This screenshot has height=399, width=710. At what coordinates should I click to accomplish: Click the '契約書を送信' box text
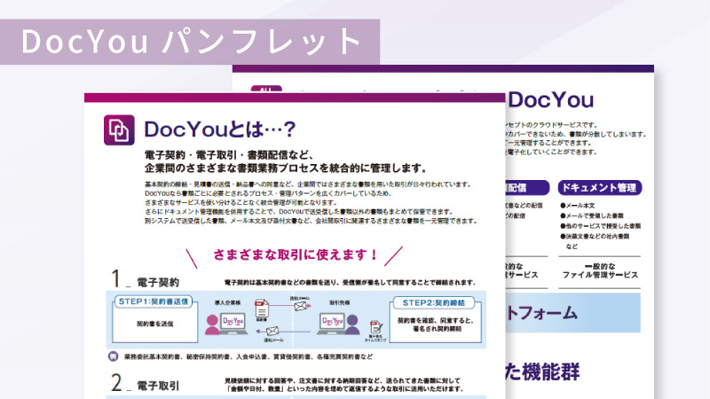point(154,324)
